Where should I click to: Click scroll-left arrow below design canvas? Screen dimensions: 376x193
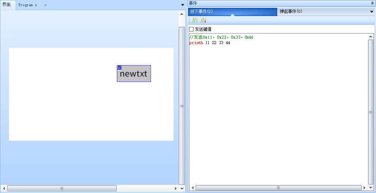point(4,188)
